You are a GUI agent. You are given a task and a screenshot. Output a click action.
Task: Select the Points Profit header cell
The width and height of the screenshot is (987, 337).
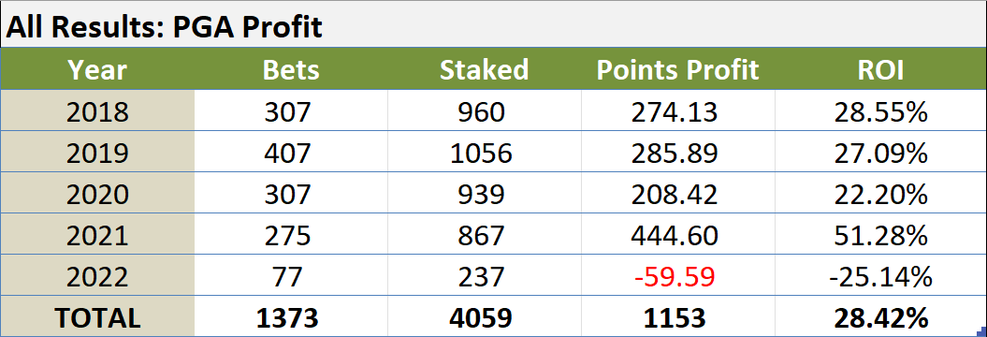pos(678,70)
